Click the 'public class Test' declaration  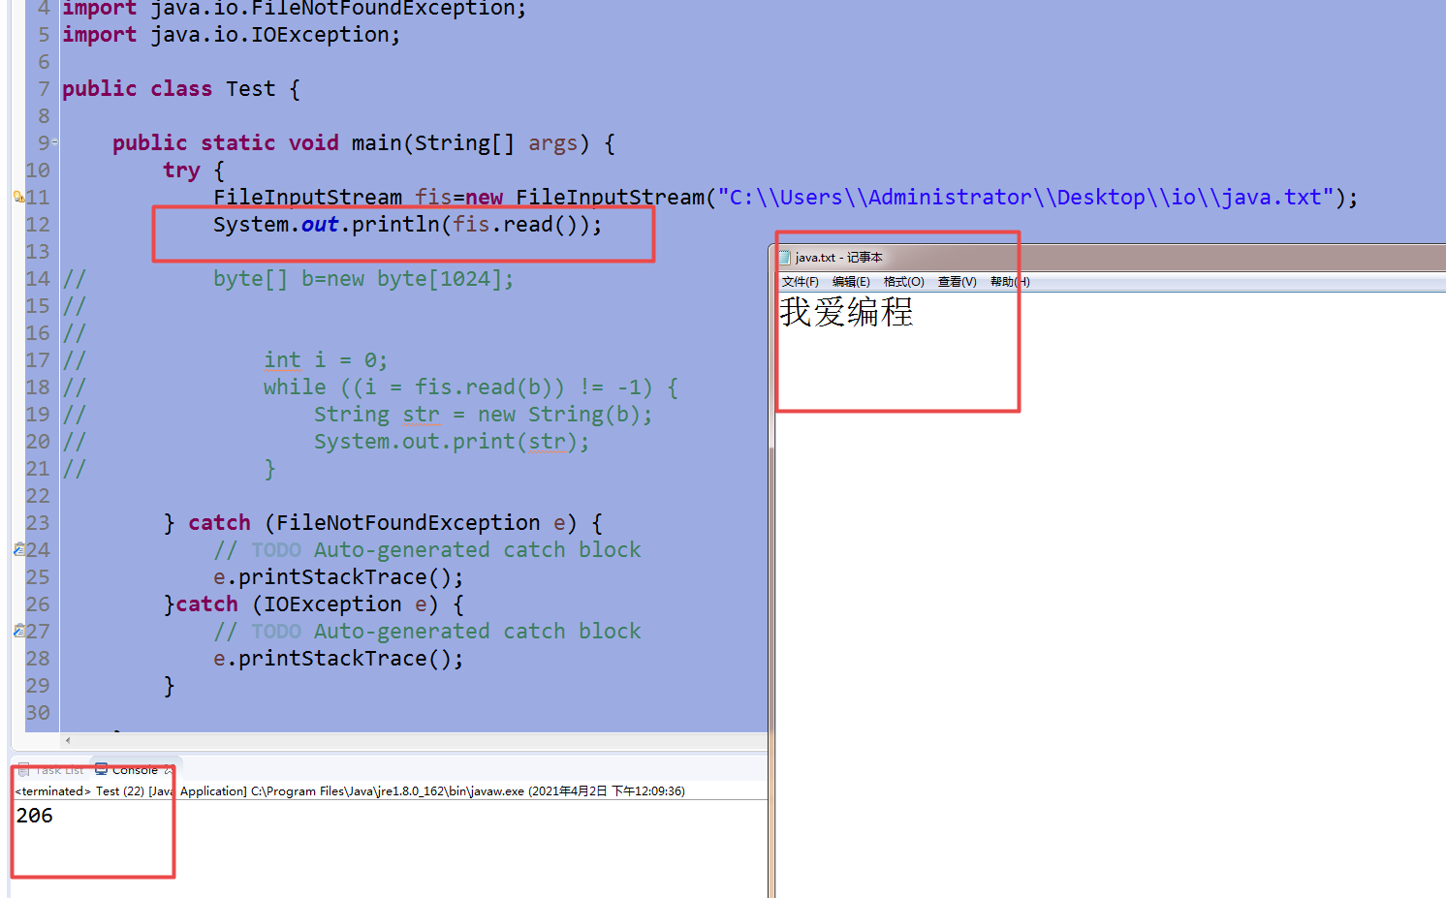180,89
